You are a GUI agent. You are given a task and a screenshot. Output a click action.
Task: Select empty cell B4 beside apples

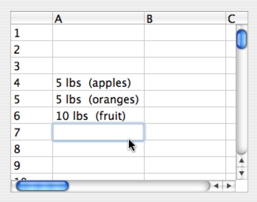(185, 83)
